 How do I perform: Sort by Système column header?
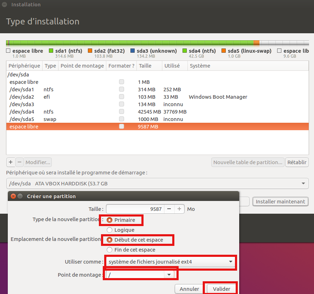[248, 66]
